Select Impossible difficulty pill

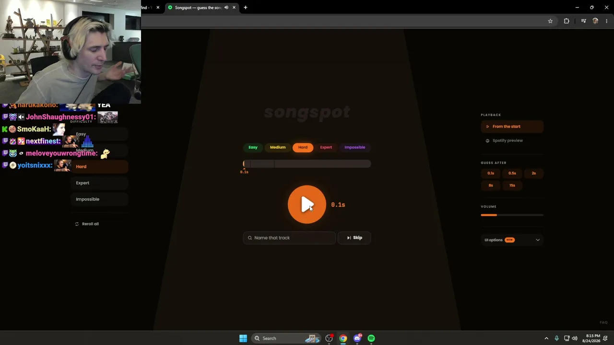(x=355, y=148)
